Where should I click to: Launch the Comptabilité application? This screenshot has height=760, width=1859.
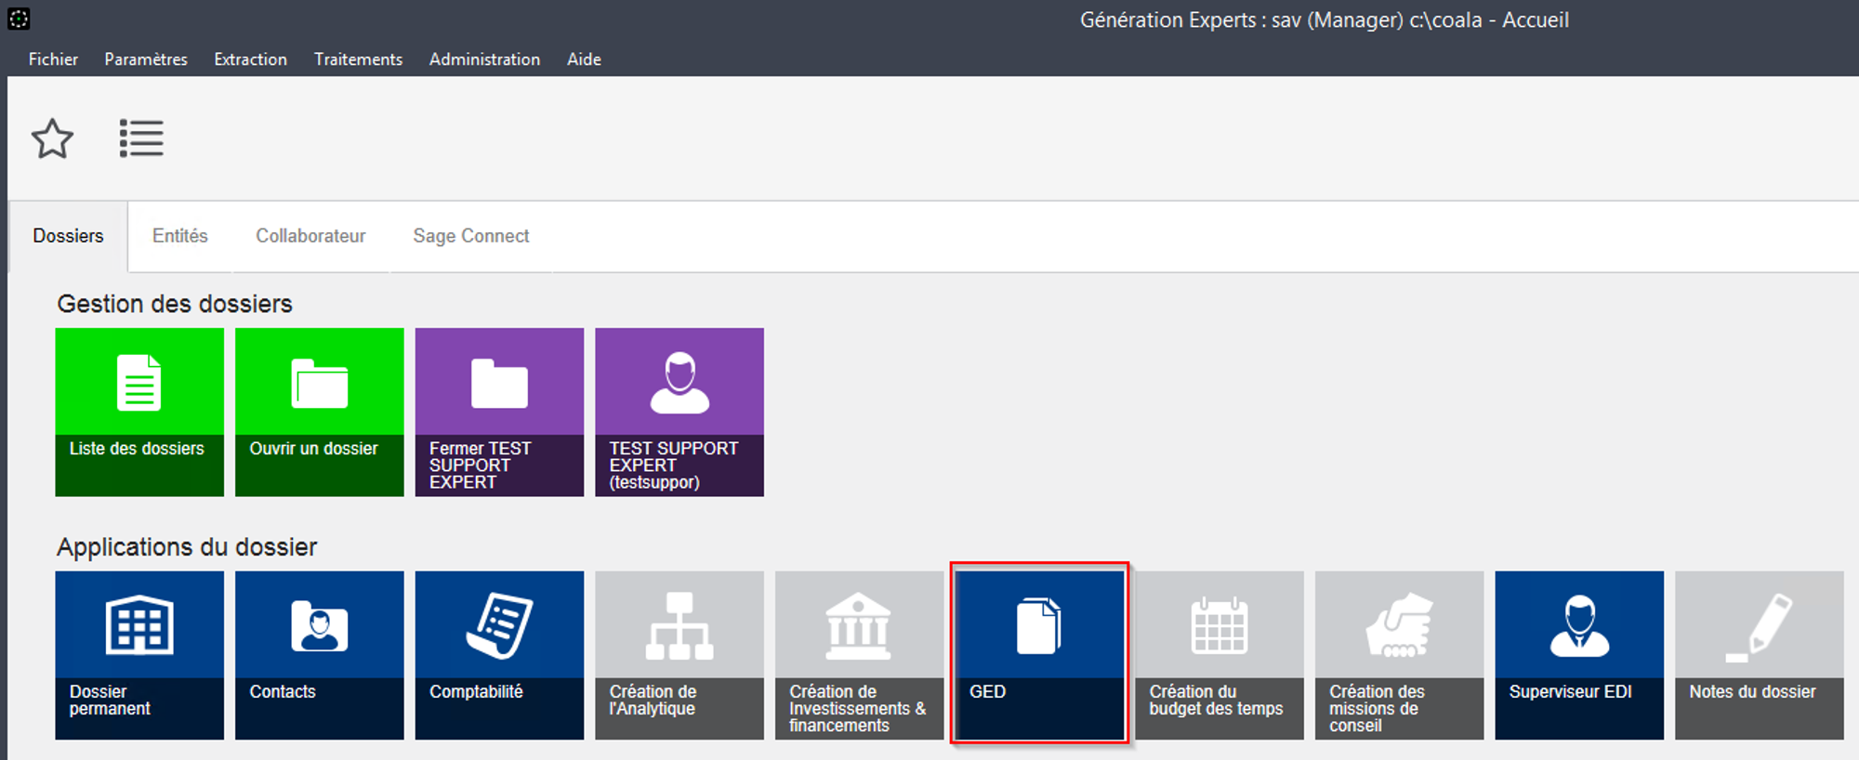[499, 655]
